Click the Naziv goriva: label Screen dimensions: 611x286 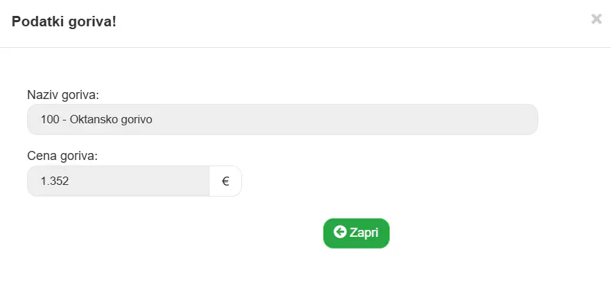[63, 95]
